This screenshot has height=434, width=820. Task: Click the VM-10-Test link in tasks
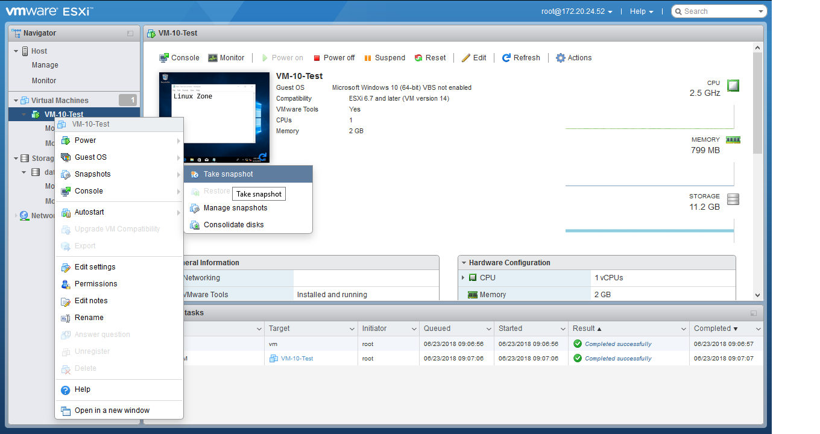tap(297, 359)
